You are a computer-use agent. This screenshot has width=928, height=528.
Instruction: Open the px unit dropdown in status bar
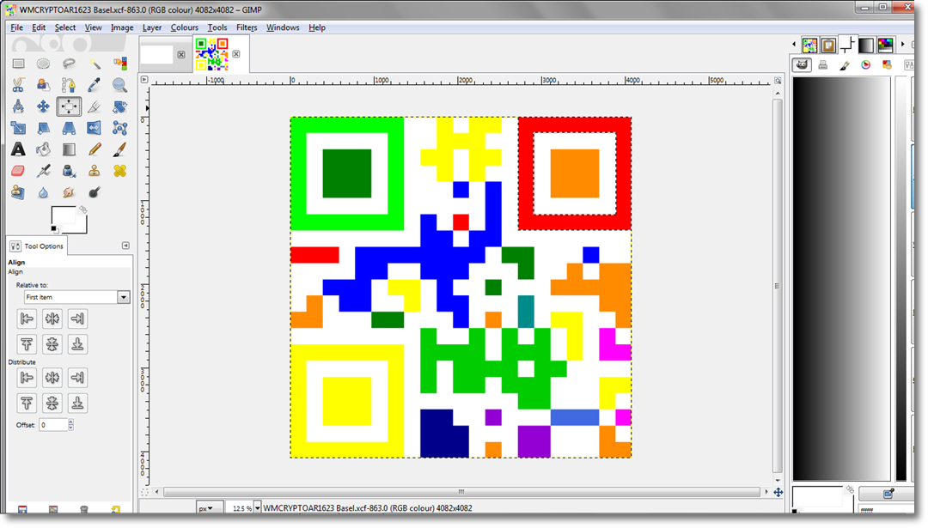(x=209, y=508)
